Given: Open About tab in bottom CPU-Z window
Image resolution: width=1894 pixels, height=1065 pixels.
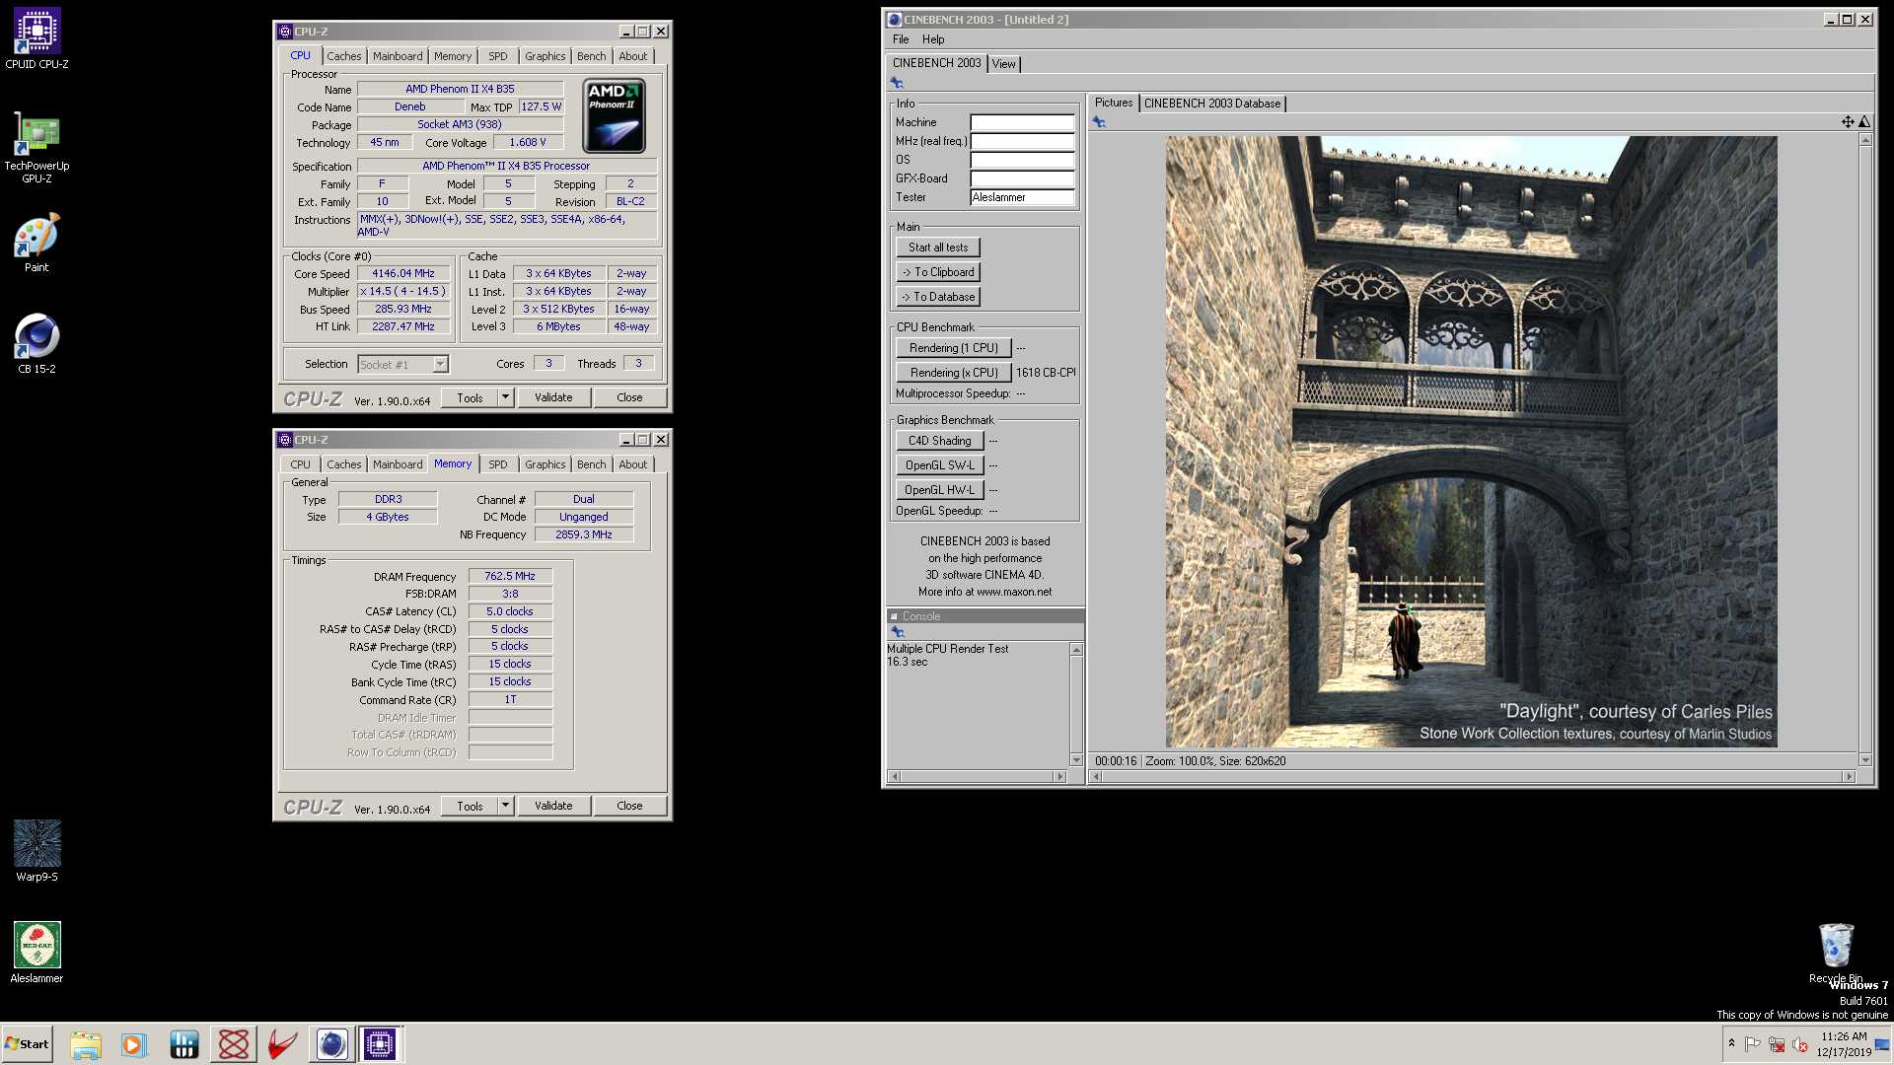Looking at the screenshot, I should point(632,464).
